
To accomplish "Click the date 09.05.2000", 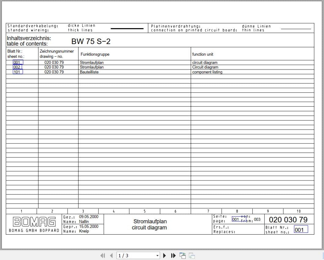I will tap(89, 217).
